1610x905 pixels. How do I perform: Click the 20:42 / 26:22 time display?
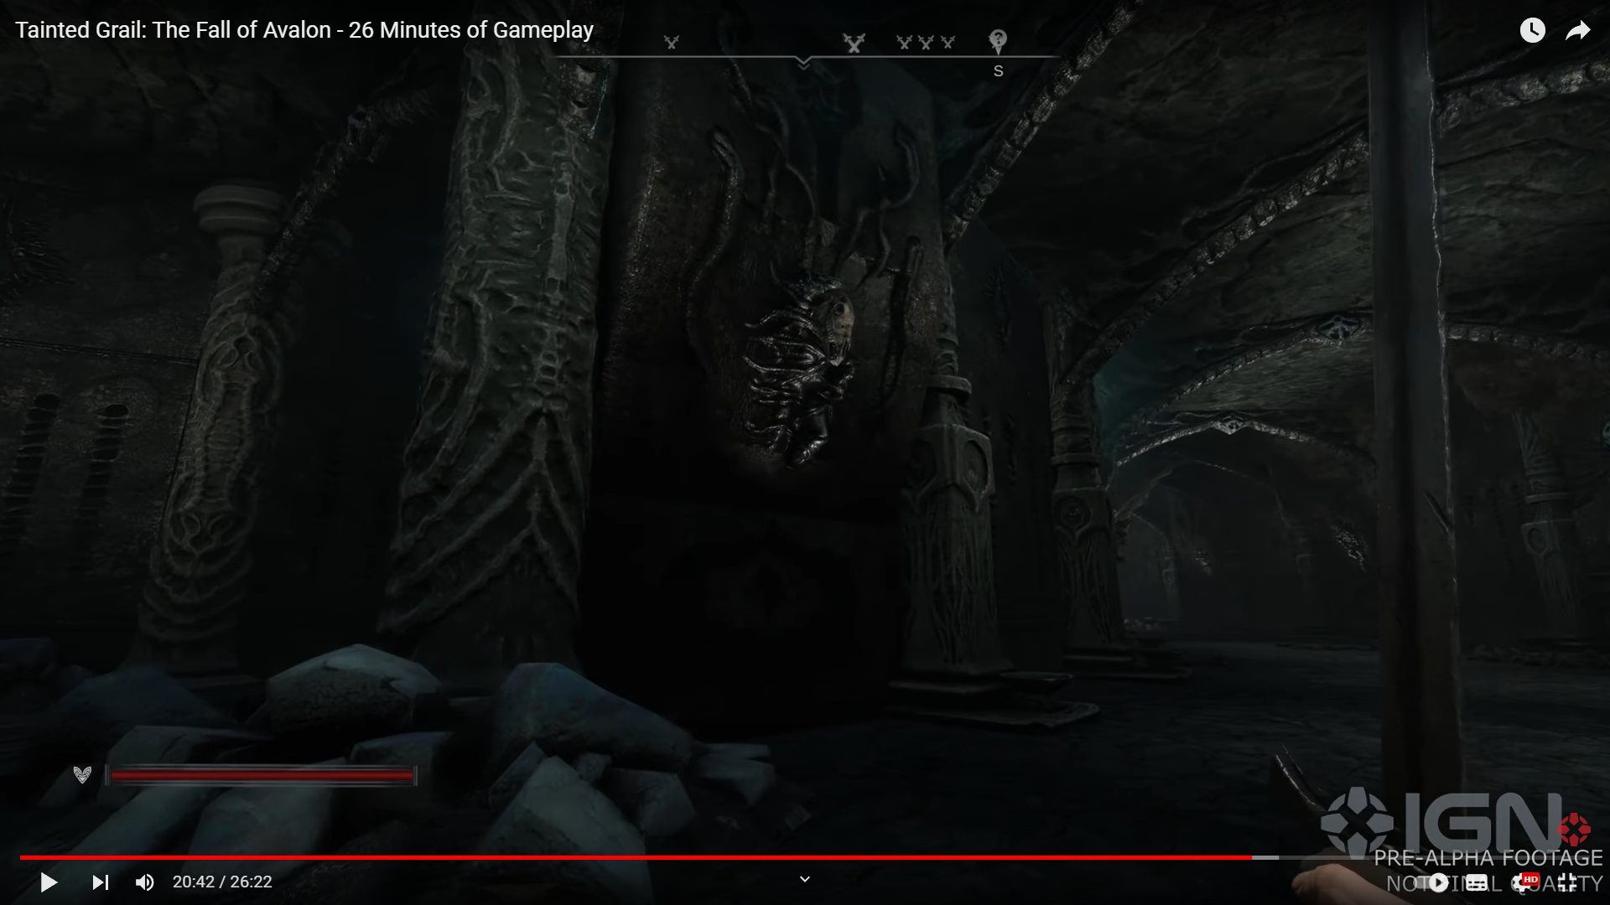(222, 882)
